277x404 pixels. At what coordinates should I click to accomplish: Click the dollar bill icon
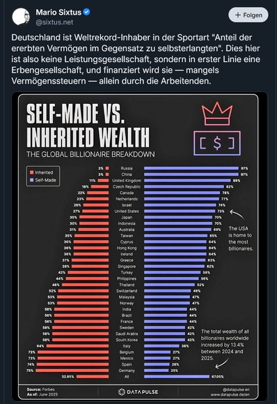(x=217, y=143)
